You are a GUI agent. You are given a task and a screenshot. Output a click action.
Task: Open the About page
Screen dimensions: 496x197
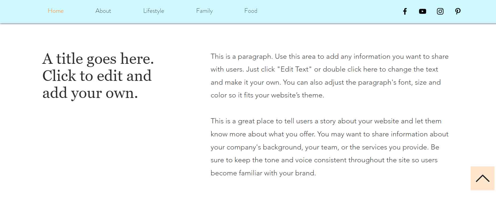[103, 11]
